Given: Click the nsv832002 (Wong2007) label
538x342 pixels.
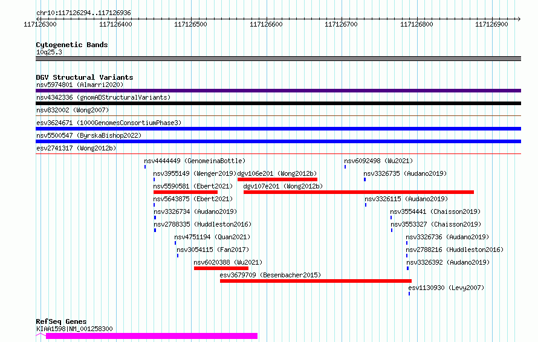Looking at the screenshot, I should 73,110.
